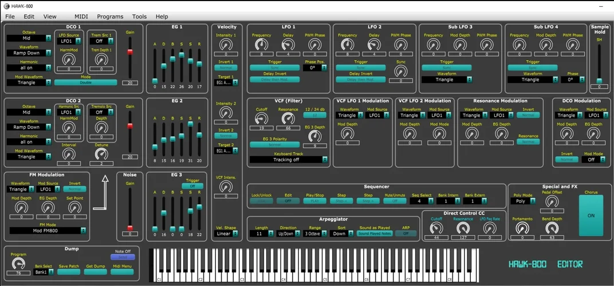Expand the FM Mode dropdown
Screen dimensions: 614x286
point(48,231)
